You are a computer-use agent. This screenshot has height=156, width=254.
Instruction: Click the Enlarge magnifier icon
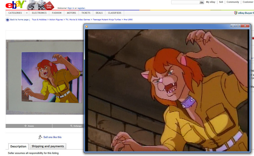71,126
